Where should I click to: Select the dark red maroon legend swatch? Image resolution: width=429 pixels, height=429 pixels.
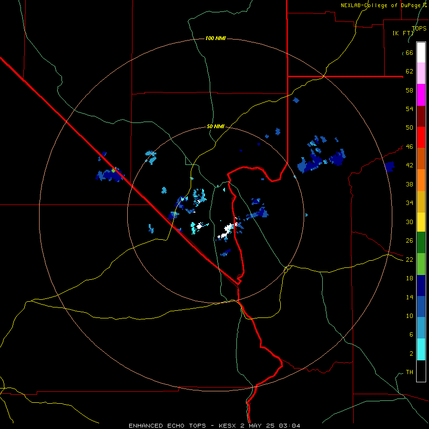421,116
